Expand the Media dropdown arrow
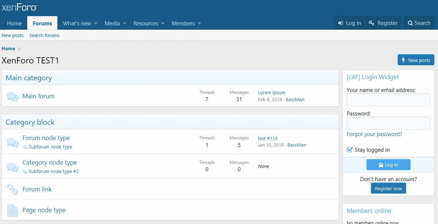This screenshot has width=438, height=224. (x=125, y=23)
